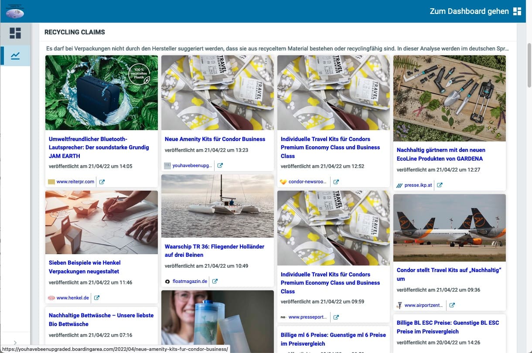This screenshot has width=532, height=353.
Task: Click the Condor airplanes thumbnail image
Action: (450, 228)
